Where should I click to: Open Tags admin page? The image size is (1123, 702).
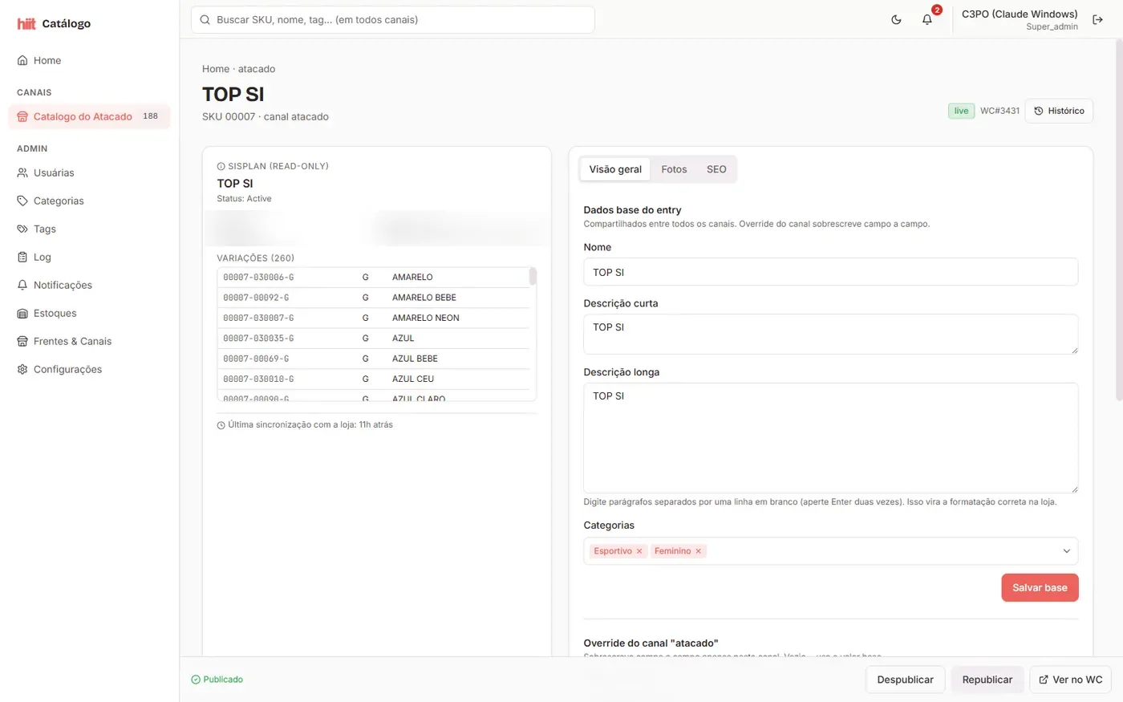coord(89,229)
